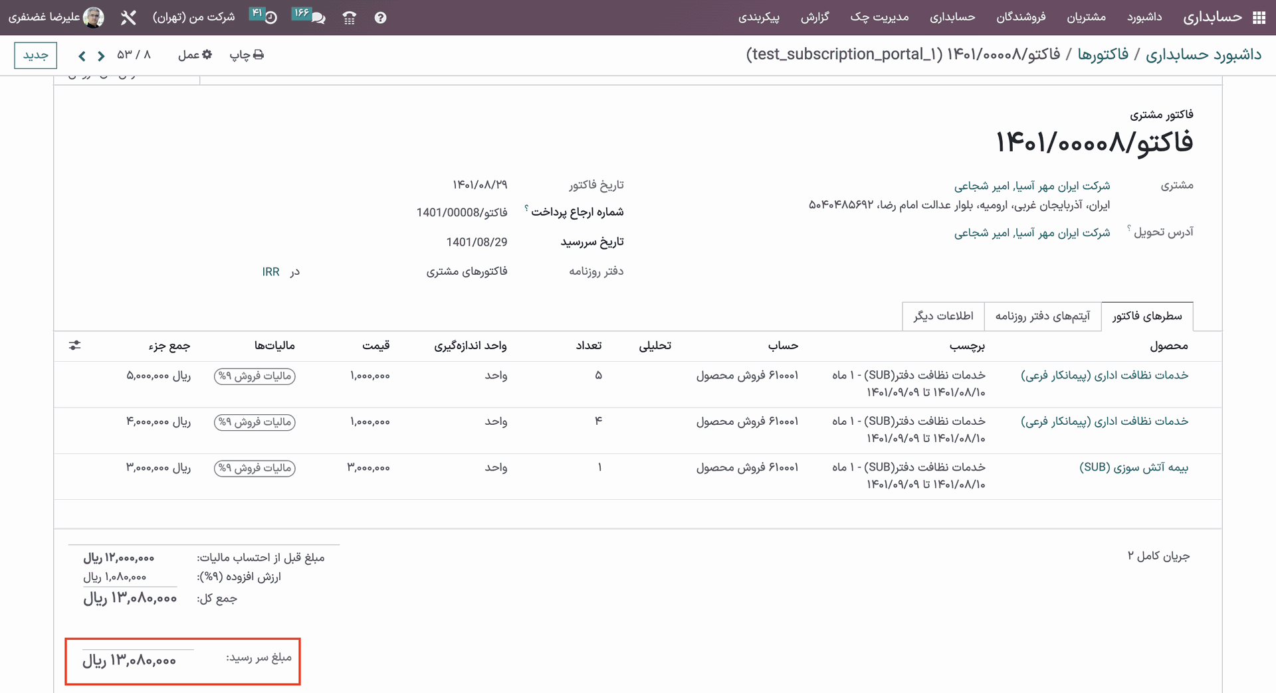The width and height of the screenshot is (1276, 693).
Task: Click the user avatar of علیرضا غضنفری
Action: (x=93, y=17)
